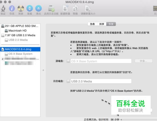Screen dimensions: 157x121
Task: Click the 映像... (Image) button
Action: (144, 61)
